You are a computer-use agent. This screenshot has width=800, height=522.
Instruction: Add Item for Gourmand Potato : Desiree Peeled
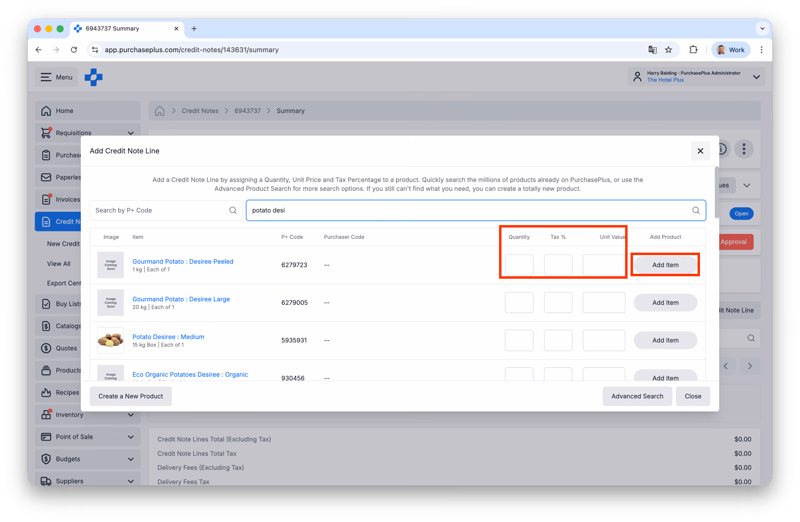point(666,265)
